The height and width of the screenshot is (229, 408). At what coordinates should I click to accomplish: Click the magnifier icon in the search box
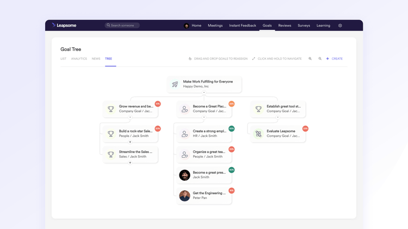[x=108, y=25]
